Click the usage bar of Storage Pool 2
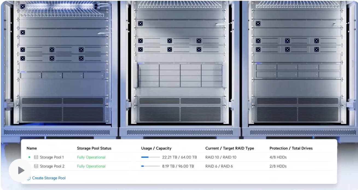Image resolution: width=358 pixels, height=190 pixels. (150, 166)
